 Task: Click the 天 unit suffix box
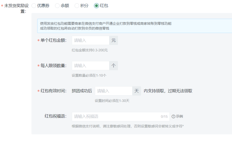136,91
